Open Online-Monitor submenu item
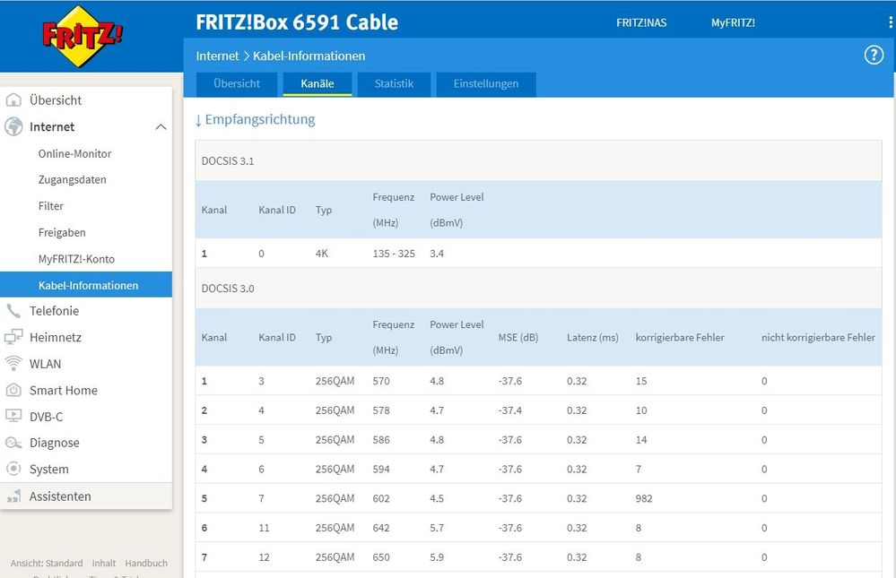This screenshot has height=578, width=896. tap(74, 153)
